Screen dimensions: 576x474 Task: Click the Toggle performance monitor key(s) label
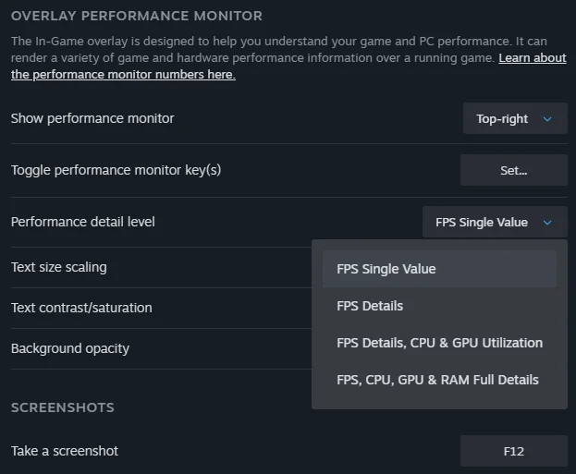(x=116, y=170)
